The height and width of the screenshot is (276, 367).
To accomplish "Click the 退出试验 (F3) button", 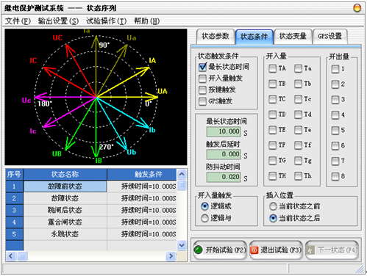I will 276,250.
